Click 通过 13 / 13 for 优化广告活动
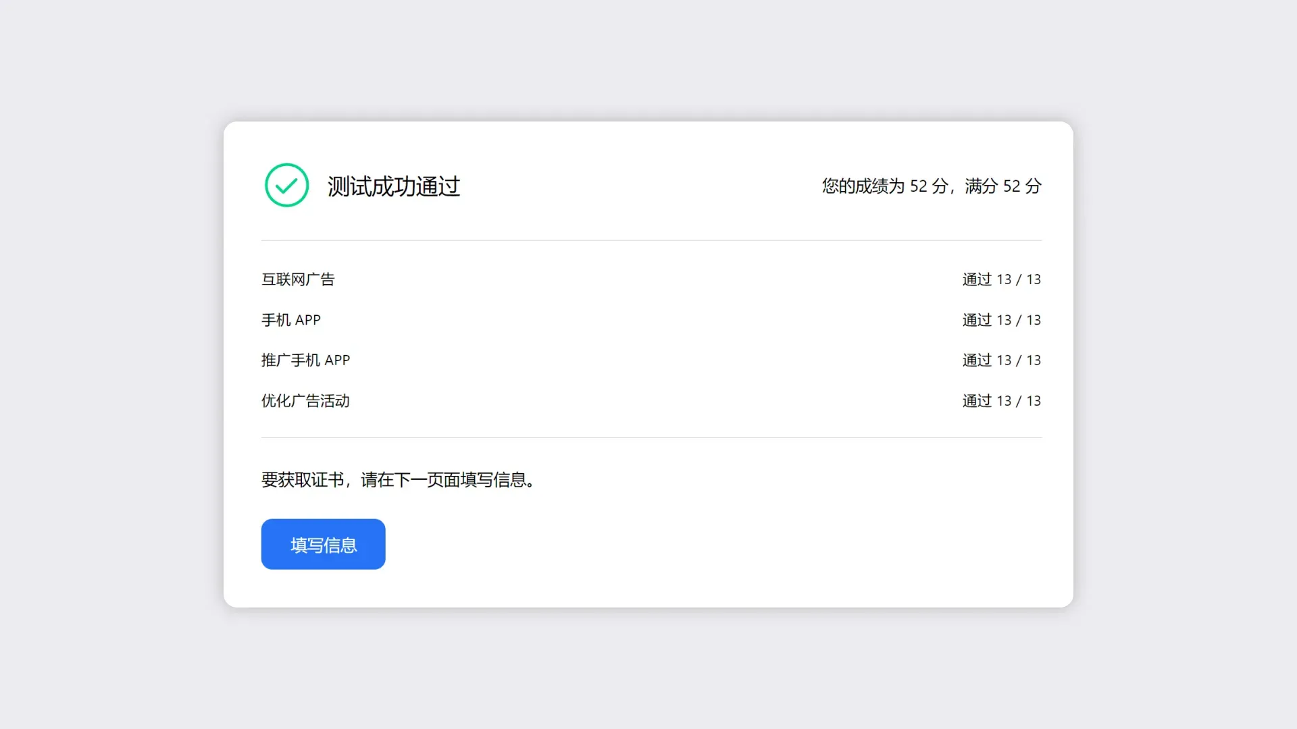1297x729 pixels. click(1002, 400)
